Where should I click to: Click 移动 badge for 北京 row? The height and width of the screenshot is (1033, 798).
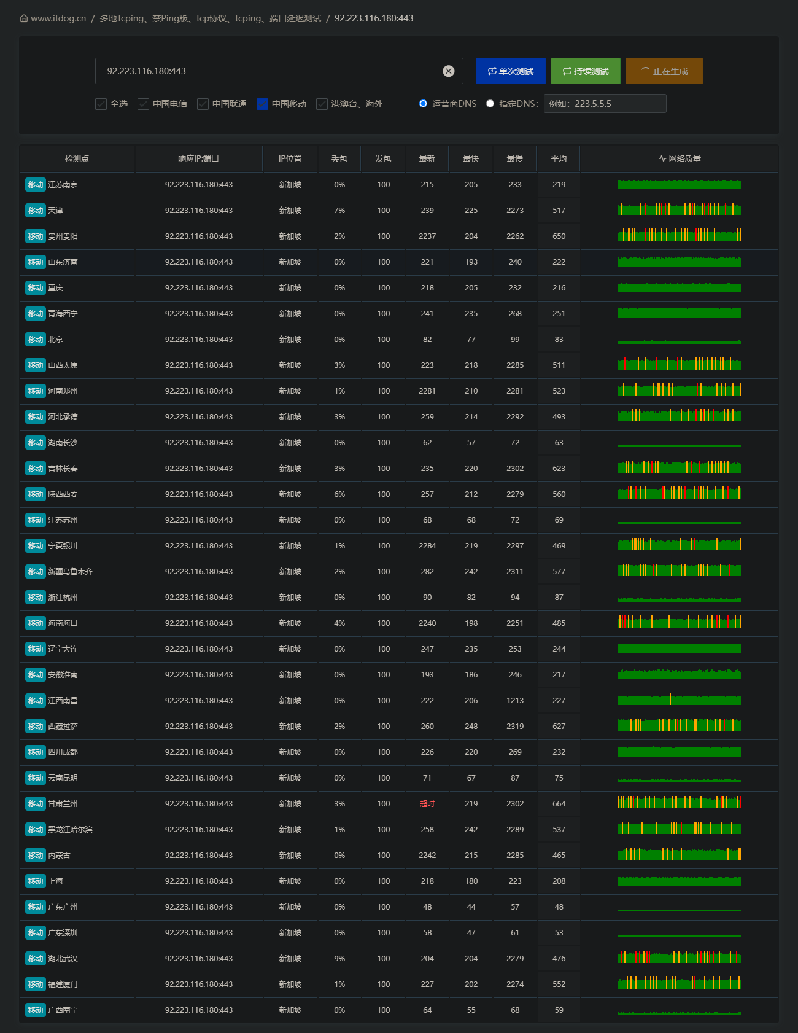[36, 340]
